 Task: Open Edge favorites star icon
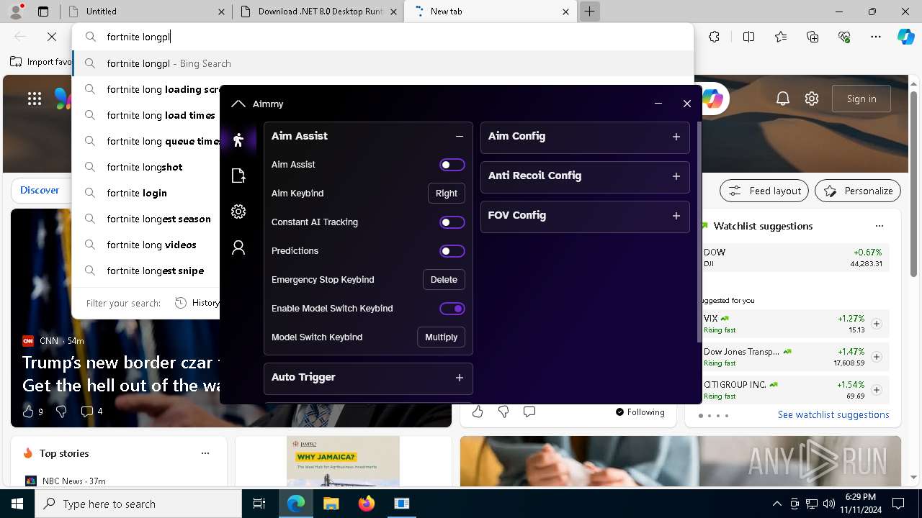[x=781, y=37]
